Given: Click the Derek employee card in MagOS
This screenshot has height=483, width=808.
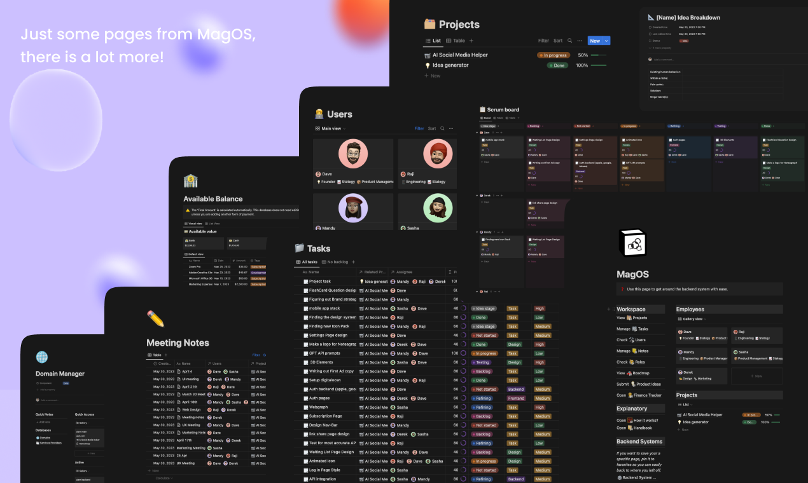Looking at the screenshot, I should [x=702, y=376].
